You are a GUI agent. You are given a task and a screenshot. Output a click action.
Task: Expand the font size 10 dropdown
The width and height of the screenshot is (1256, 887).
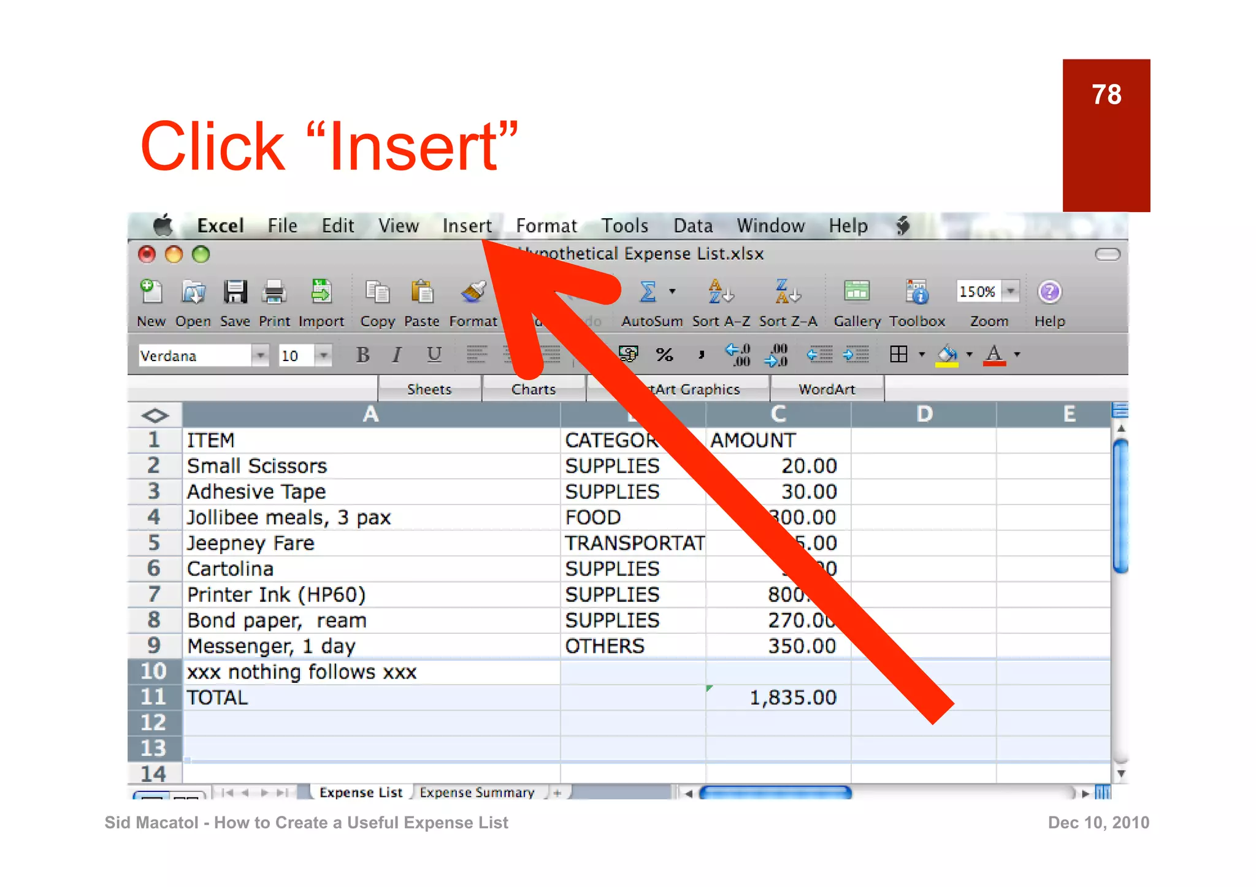(323, 356)
